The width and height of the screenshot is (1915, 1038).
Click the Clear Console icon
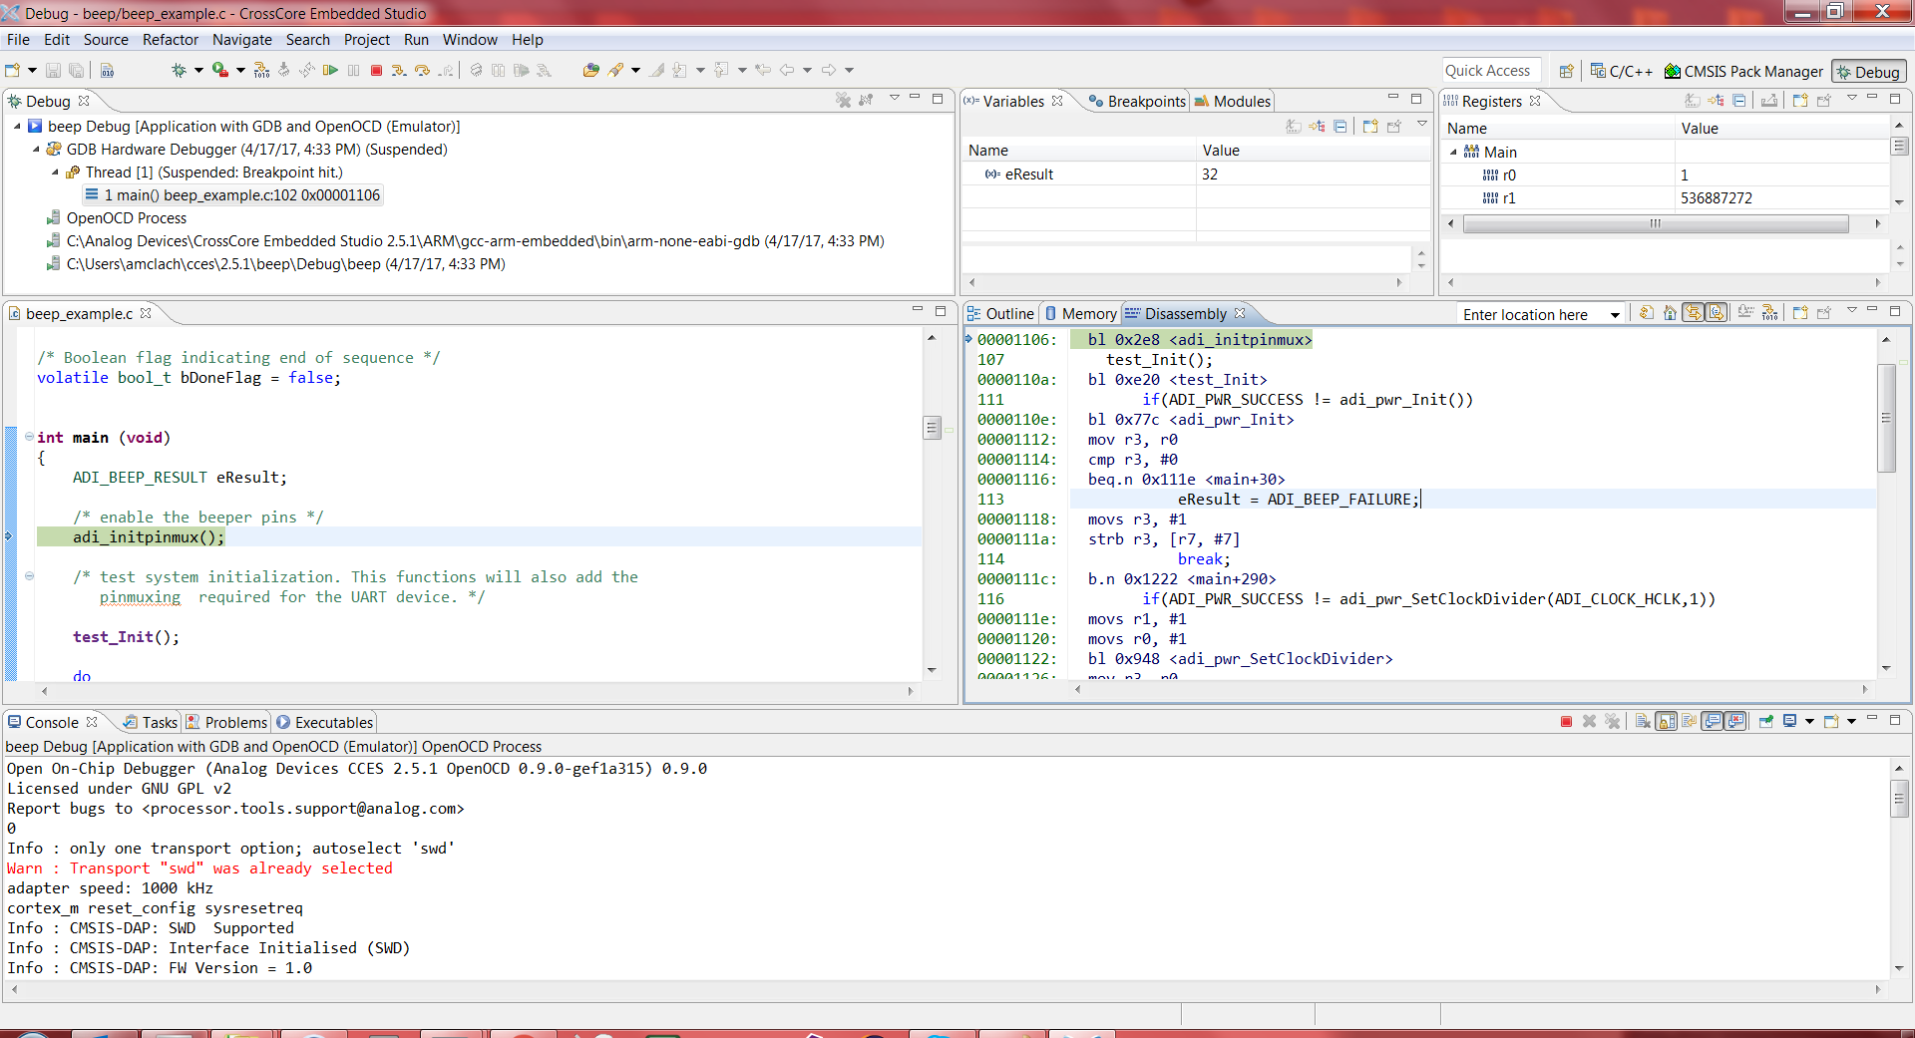tap(1643, 721)
